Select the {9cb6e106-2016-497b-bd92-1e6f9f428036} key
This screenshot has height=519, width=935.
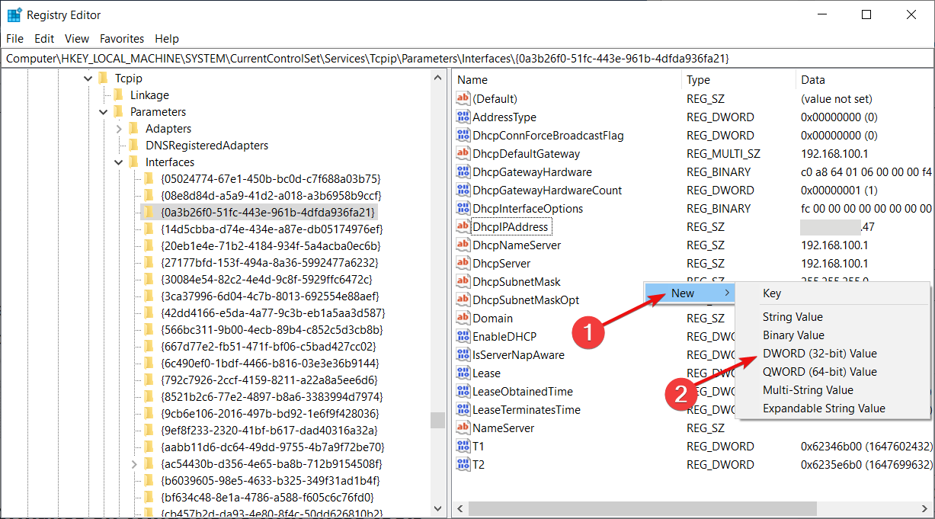pos(270,413)
